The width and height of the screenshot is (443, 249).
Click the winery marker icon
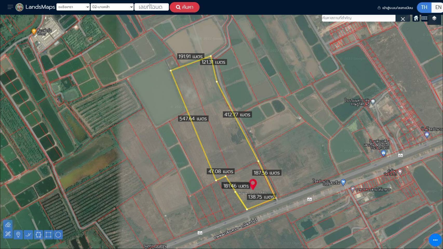coord(34,31)
